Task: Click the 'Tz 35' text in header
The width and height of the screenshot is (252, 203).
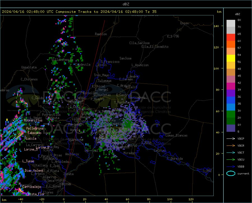Action: 151,12
